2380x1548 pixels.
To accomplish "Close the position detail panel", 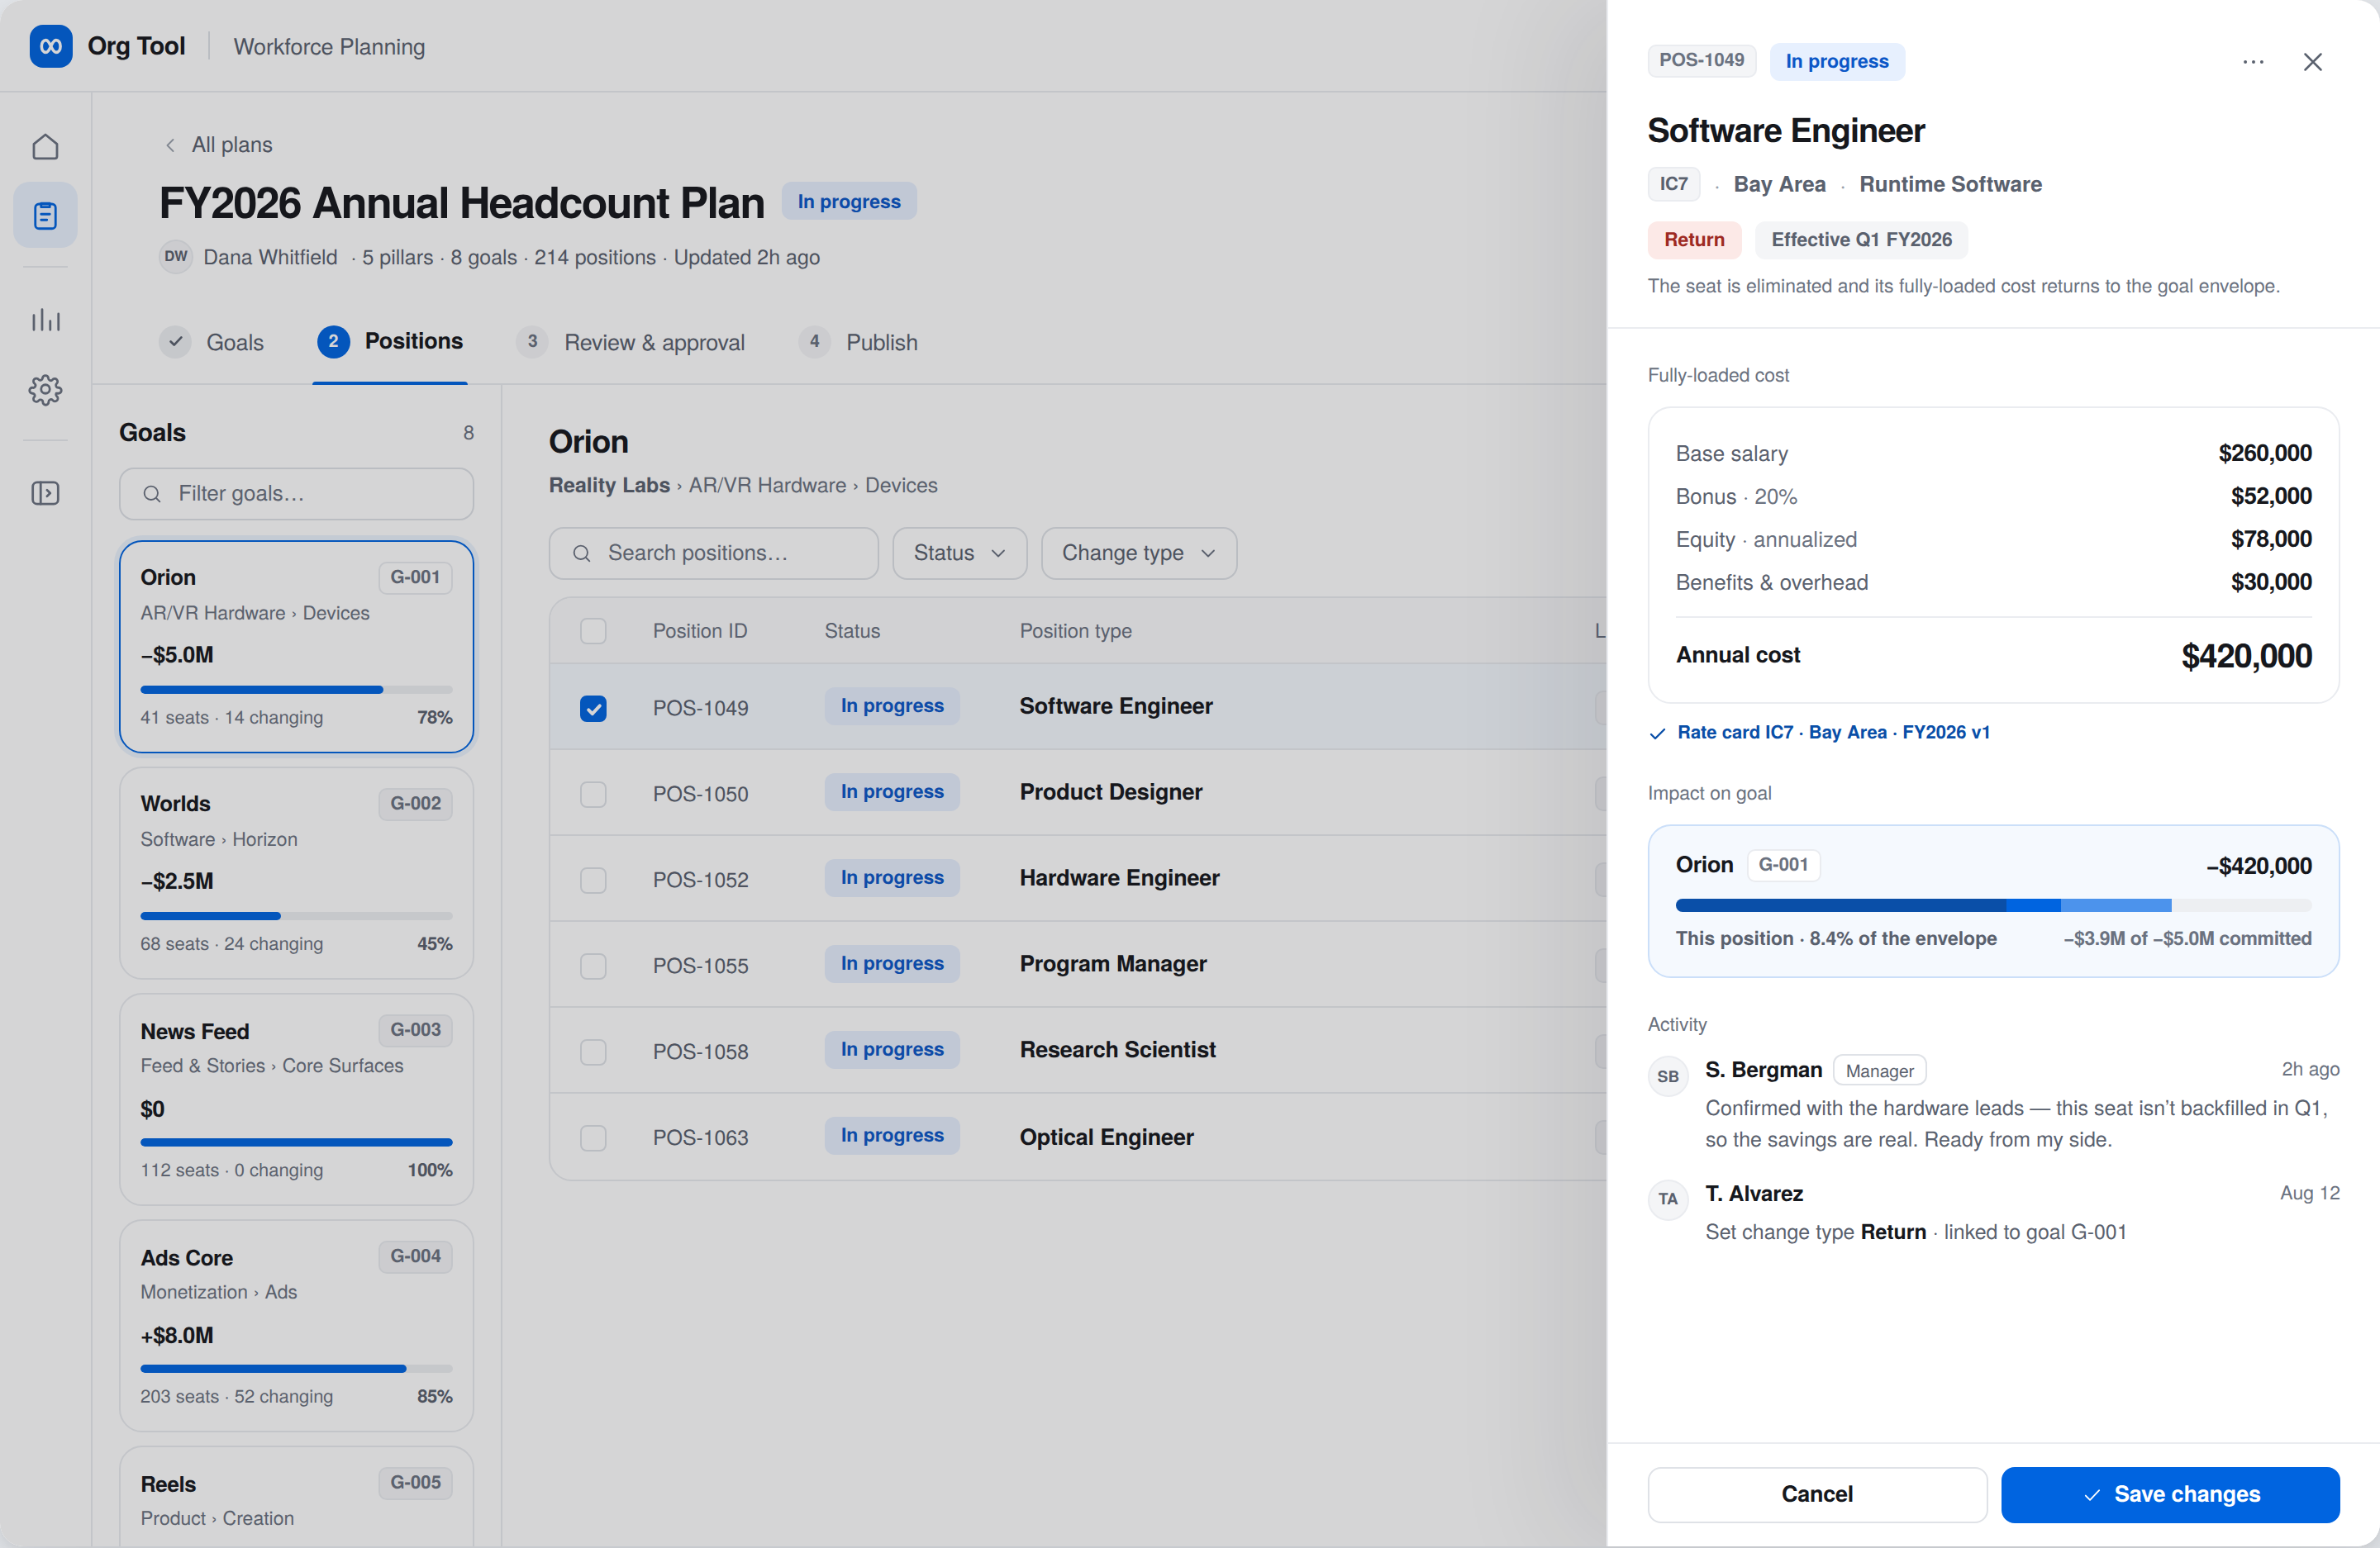I will coord(2312,62).
